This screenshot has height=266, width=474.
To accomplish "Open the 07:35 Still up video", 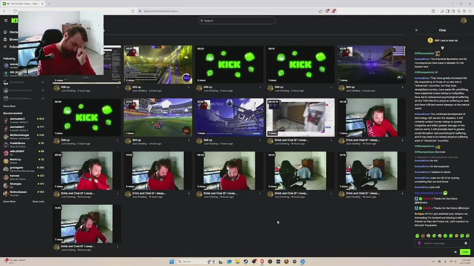I will pos(229,117).
